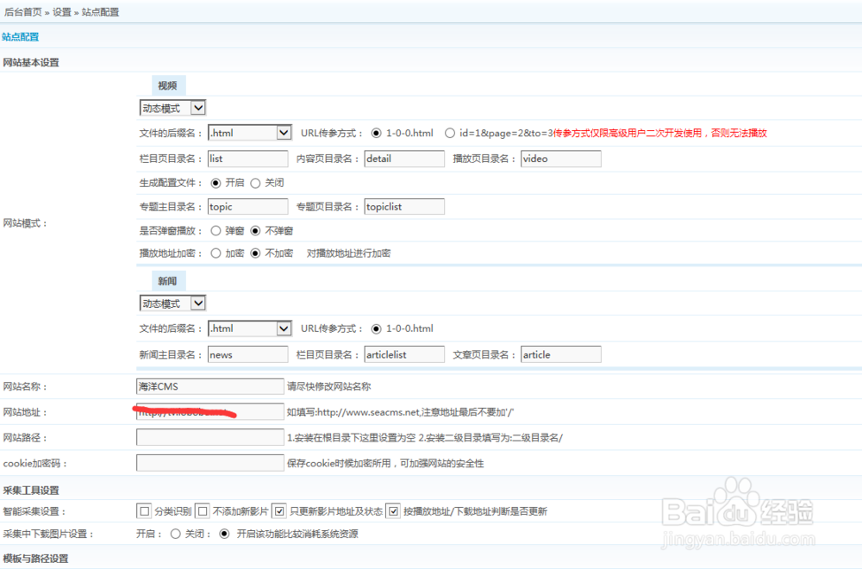Image resolution: width=862 pixels, height=569 pixels.
Task: Click the 站点配置 link
Action: 21,36
